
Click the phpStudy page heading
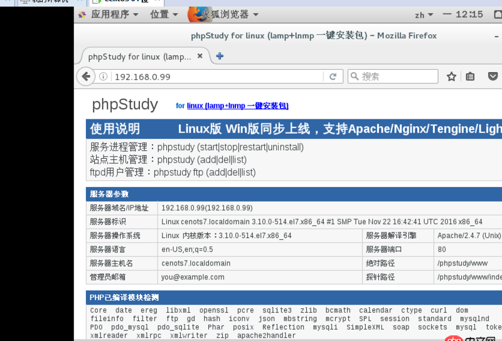(125, 104)
